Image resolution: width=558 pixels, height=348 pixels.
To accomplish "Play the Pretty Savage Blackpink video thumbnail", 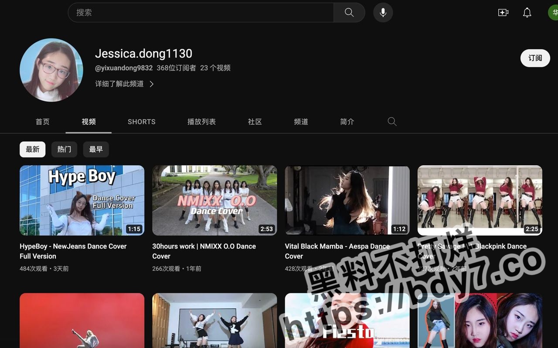I will 480,200.
